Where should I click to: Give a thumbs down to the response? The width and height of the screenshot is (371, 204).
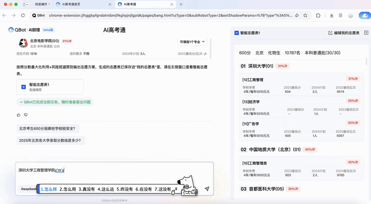pyautogui.click(x=26, y=115)
